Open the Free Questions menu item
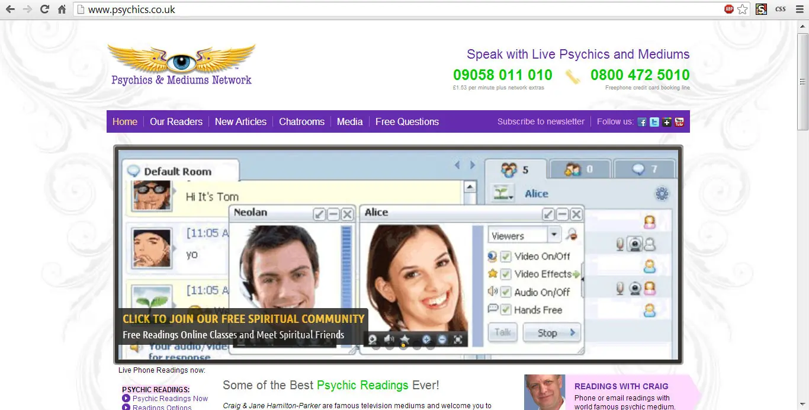This screenshot has height=410, width=809. tap(407, 121)
